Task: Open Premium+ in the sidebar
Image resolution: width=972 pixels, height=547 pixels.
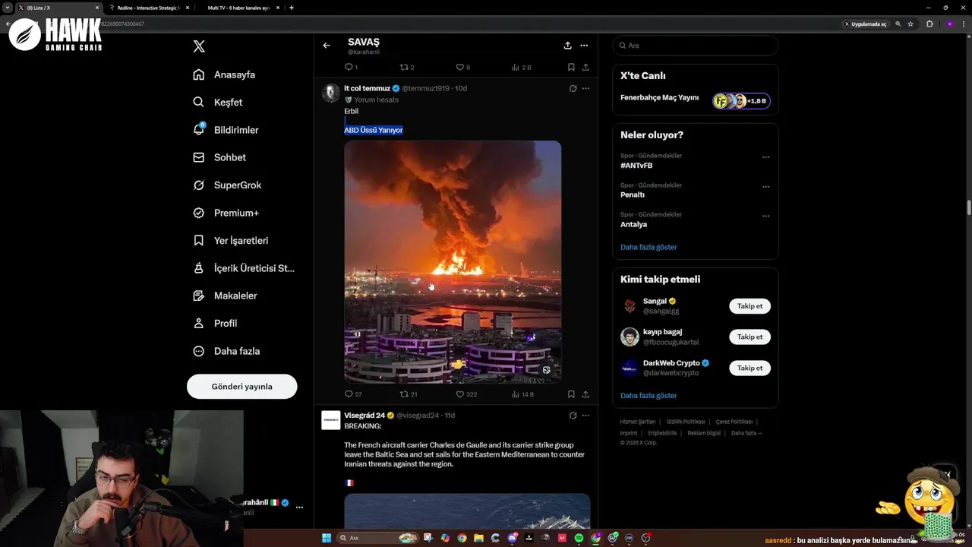Action: tap(226, 213)
